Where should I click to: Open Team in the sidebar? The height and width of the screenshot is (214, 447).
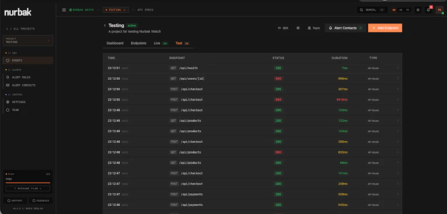(28, 110)
